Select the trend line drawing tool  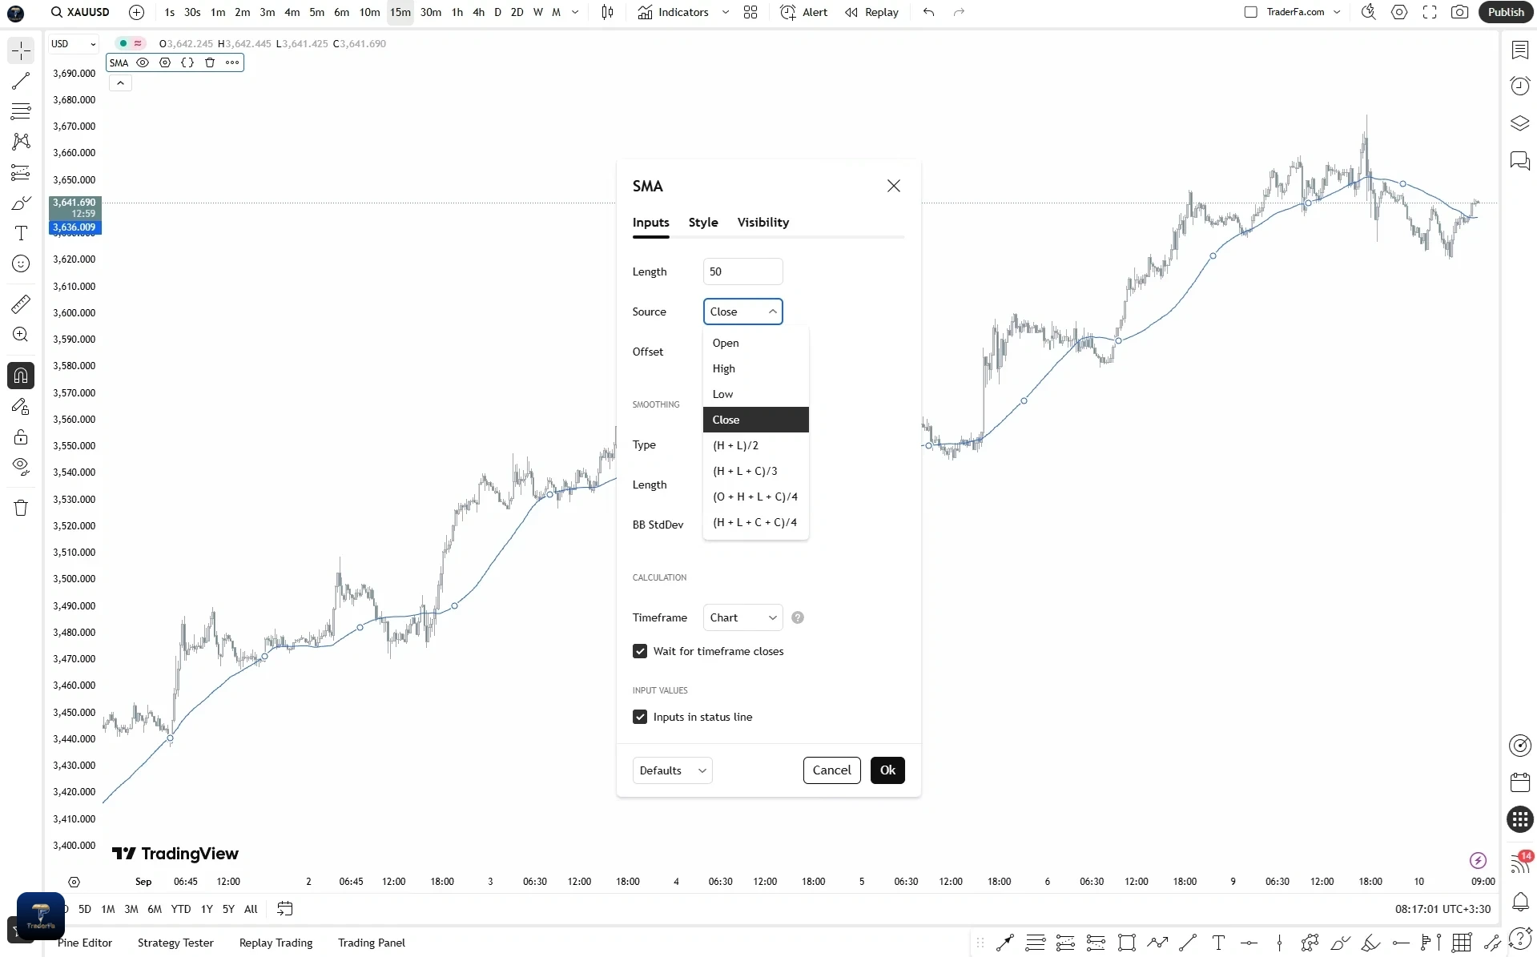pyautogui.click(x=21, y=81)
